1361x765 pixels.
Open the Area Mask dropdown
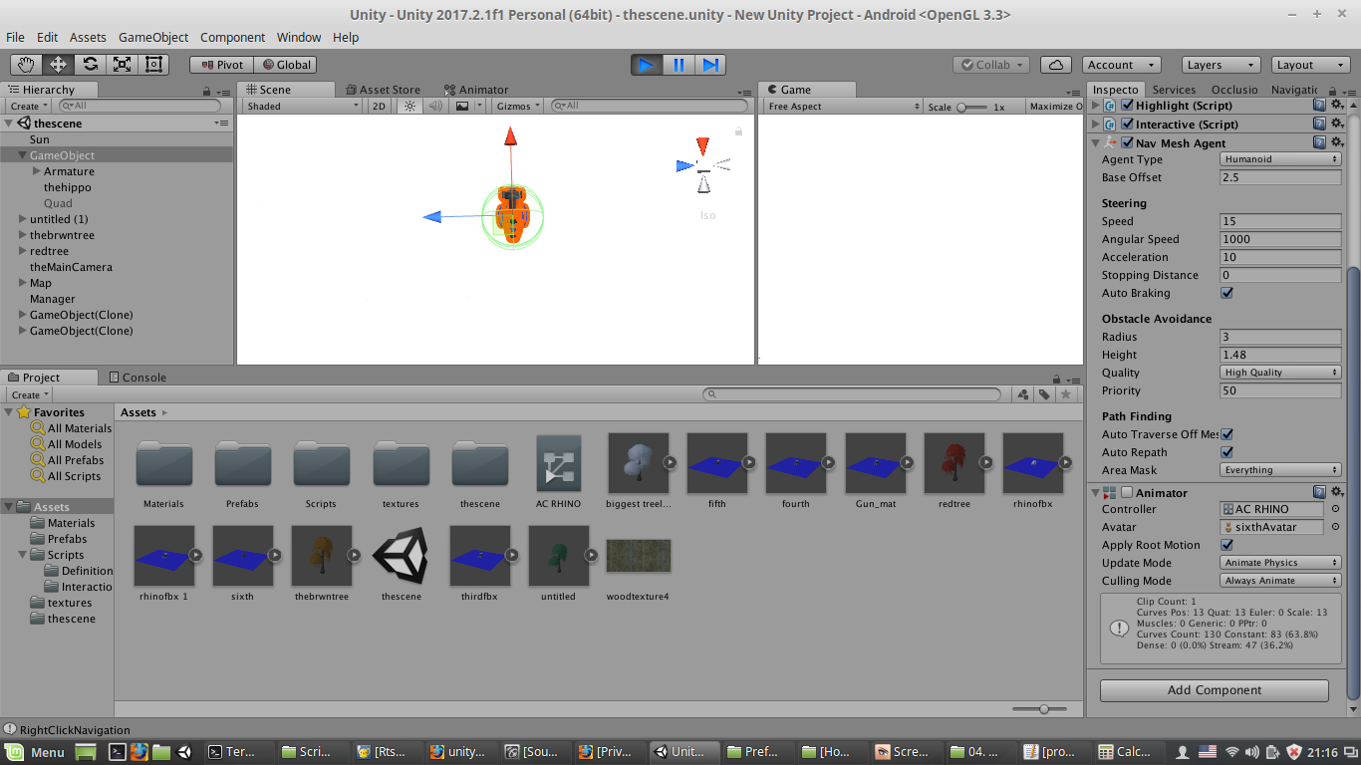pyautogui.click(x=1280, y=470)
